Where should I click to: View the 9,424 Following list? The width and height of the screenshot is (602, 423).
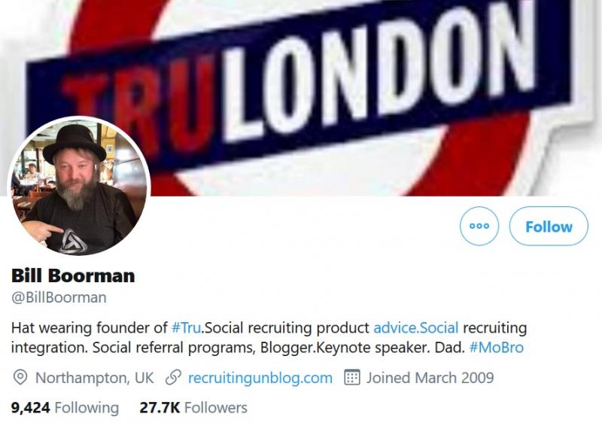click(65, 408)
